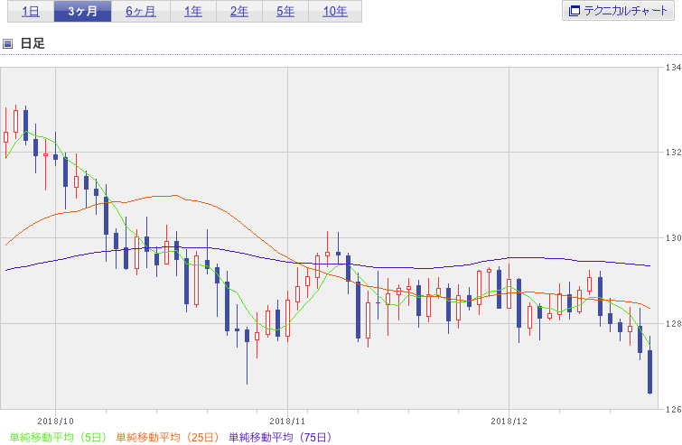Show the 2年 chart period

(239, 12)
